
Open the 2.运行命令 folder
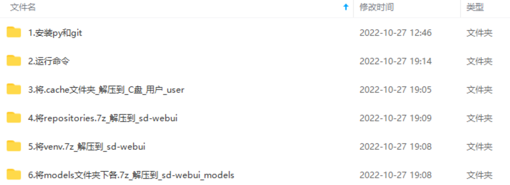pos(49,61)
